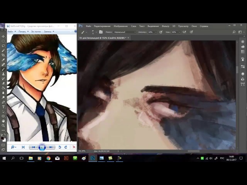Screen dimensions: 247x185
Task: Reset default foreground and background colors
Action: [2, 135]
